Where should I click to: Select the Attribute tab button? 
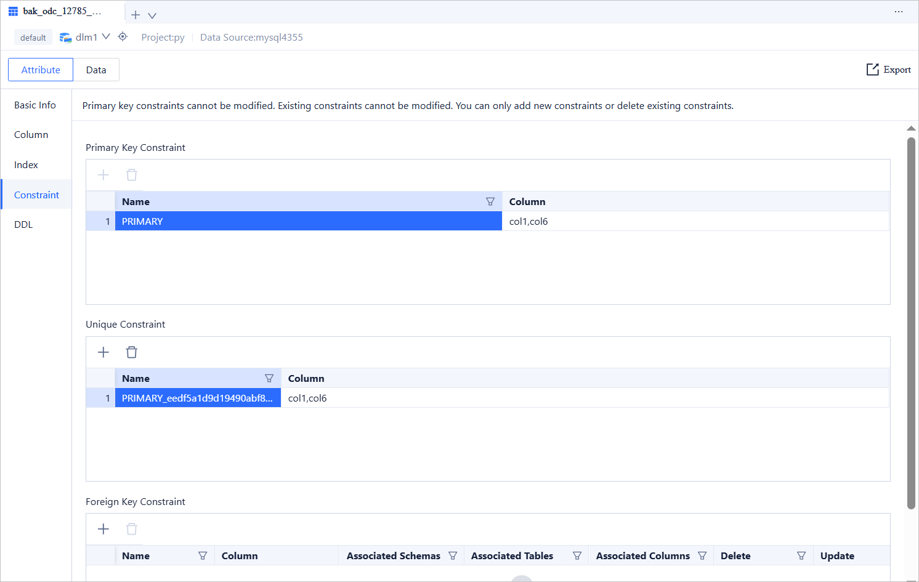[41, 70]
